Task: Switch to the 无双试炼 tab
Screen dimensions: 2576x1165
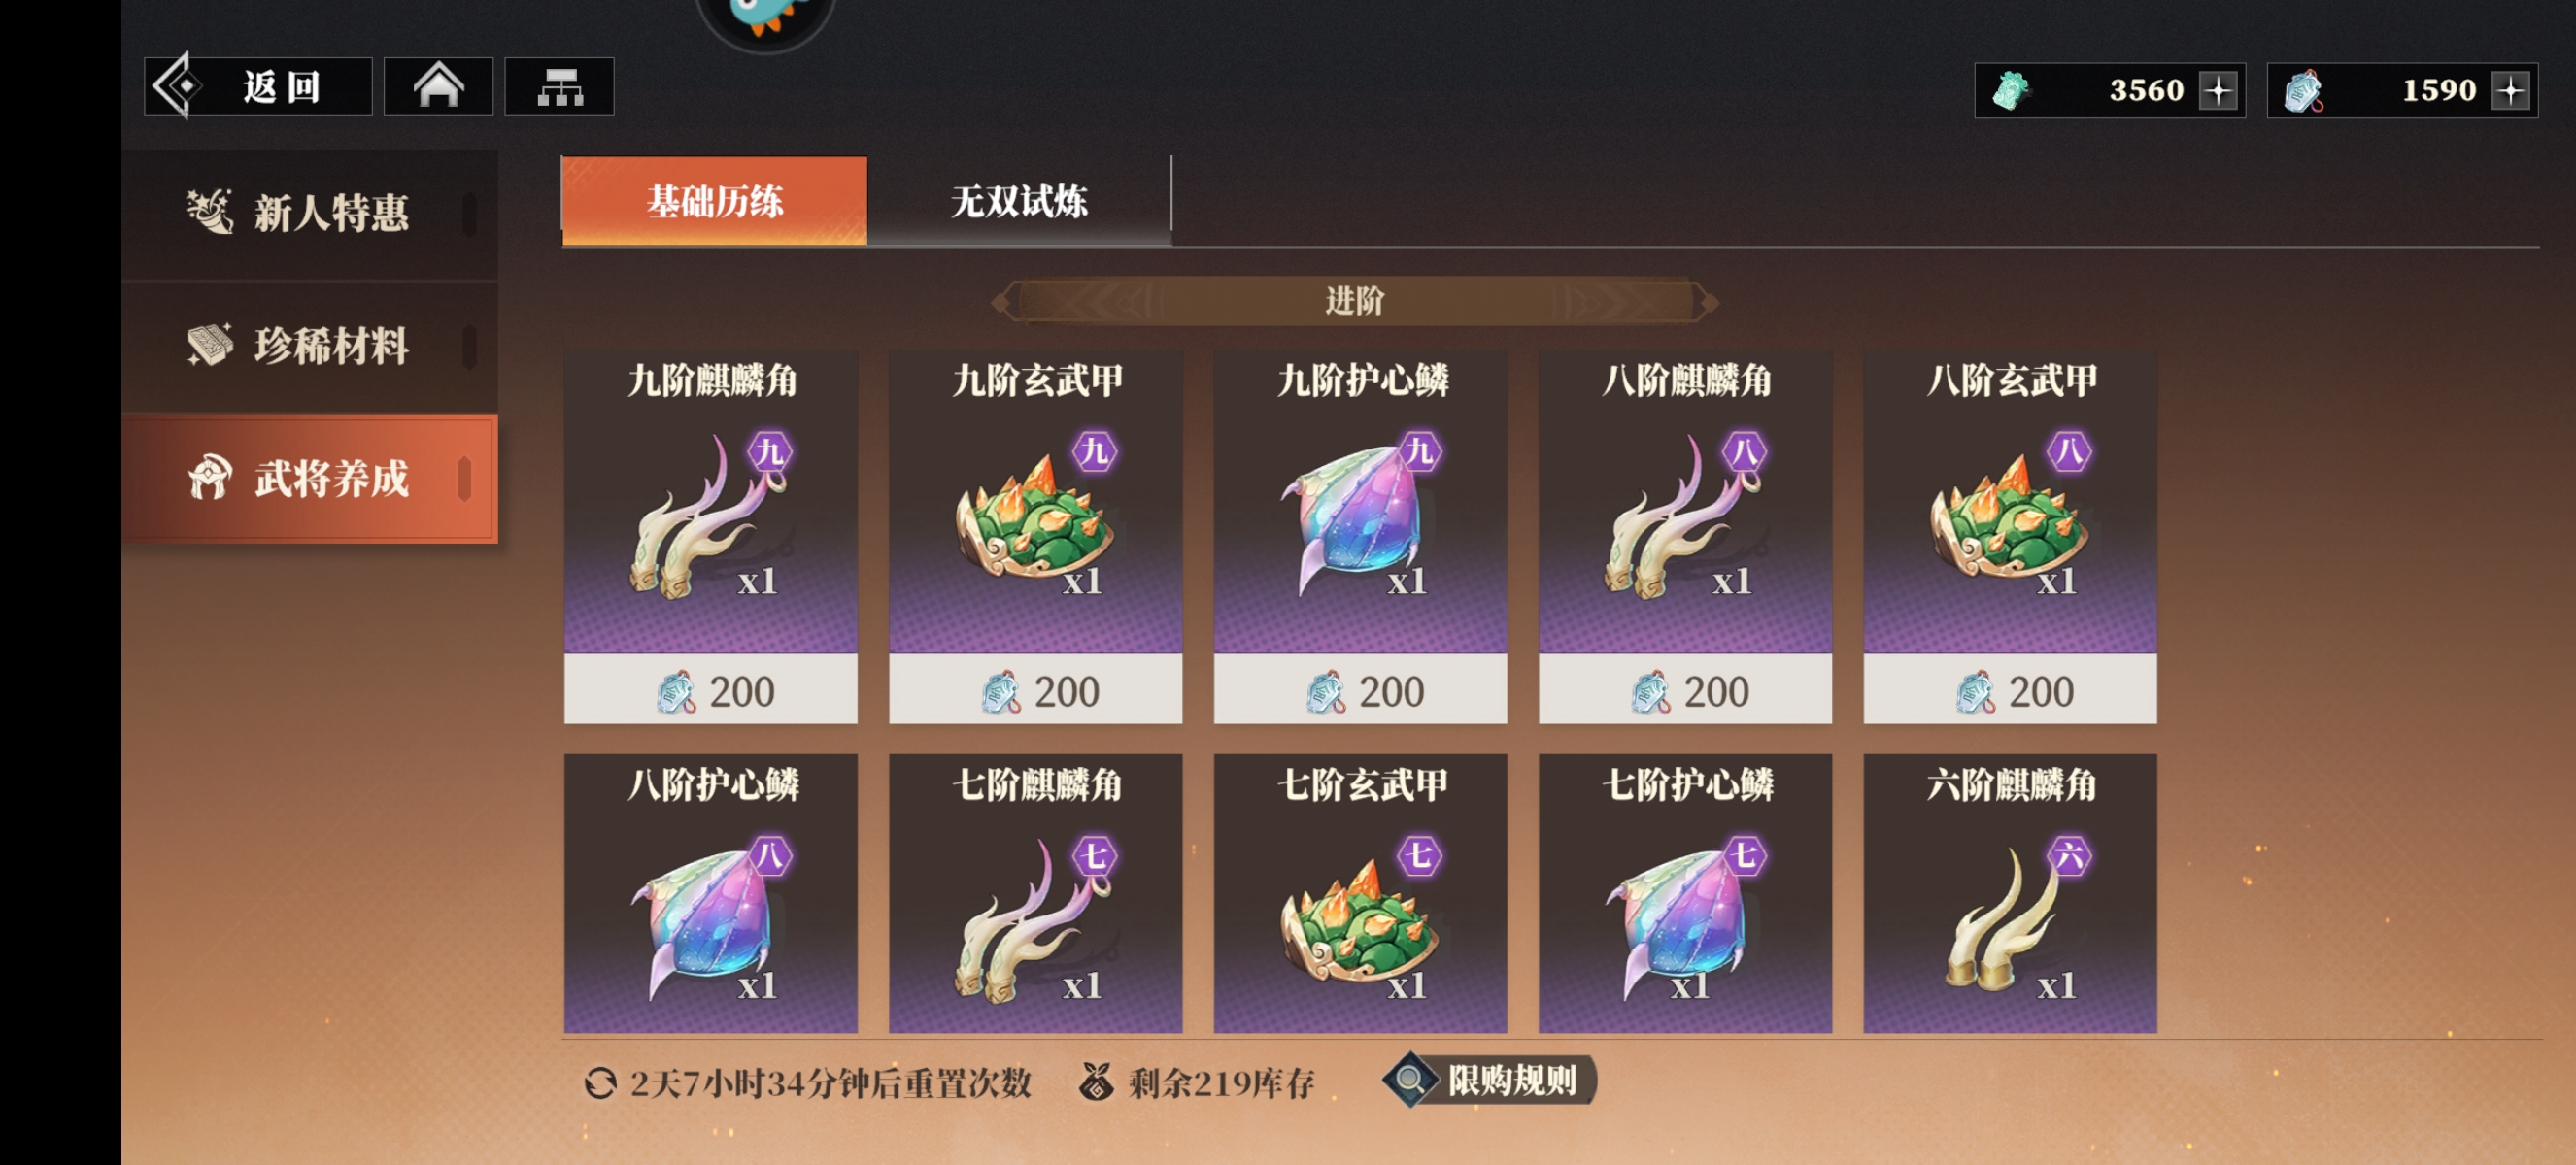Action: [x=1018, y=201]
